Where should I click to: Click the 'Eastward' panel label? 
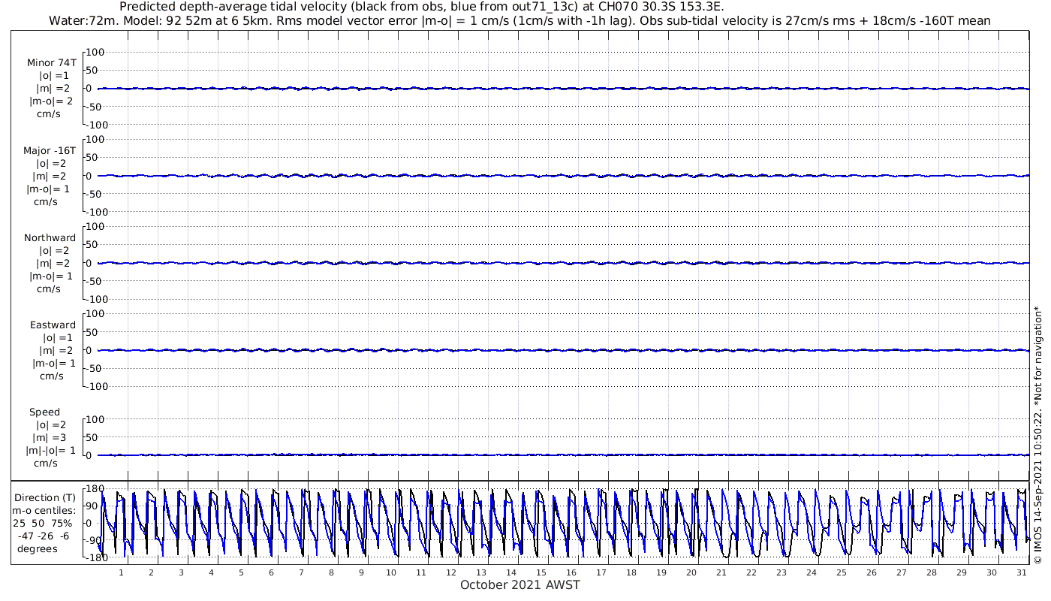[x=53, y=325]
